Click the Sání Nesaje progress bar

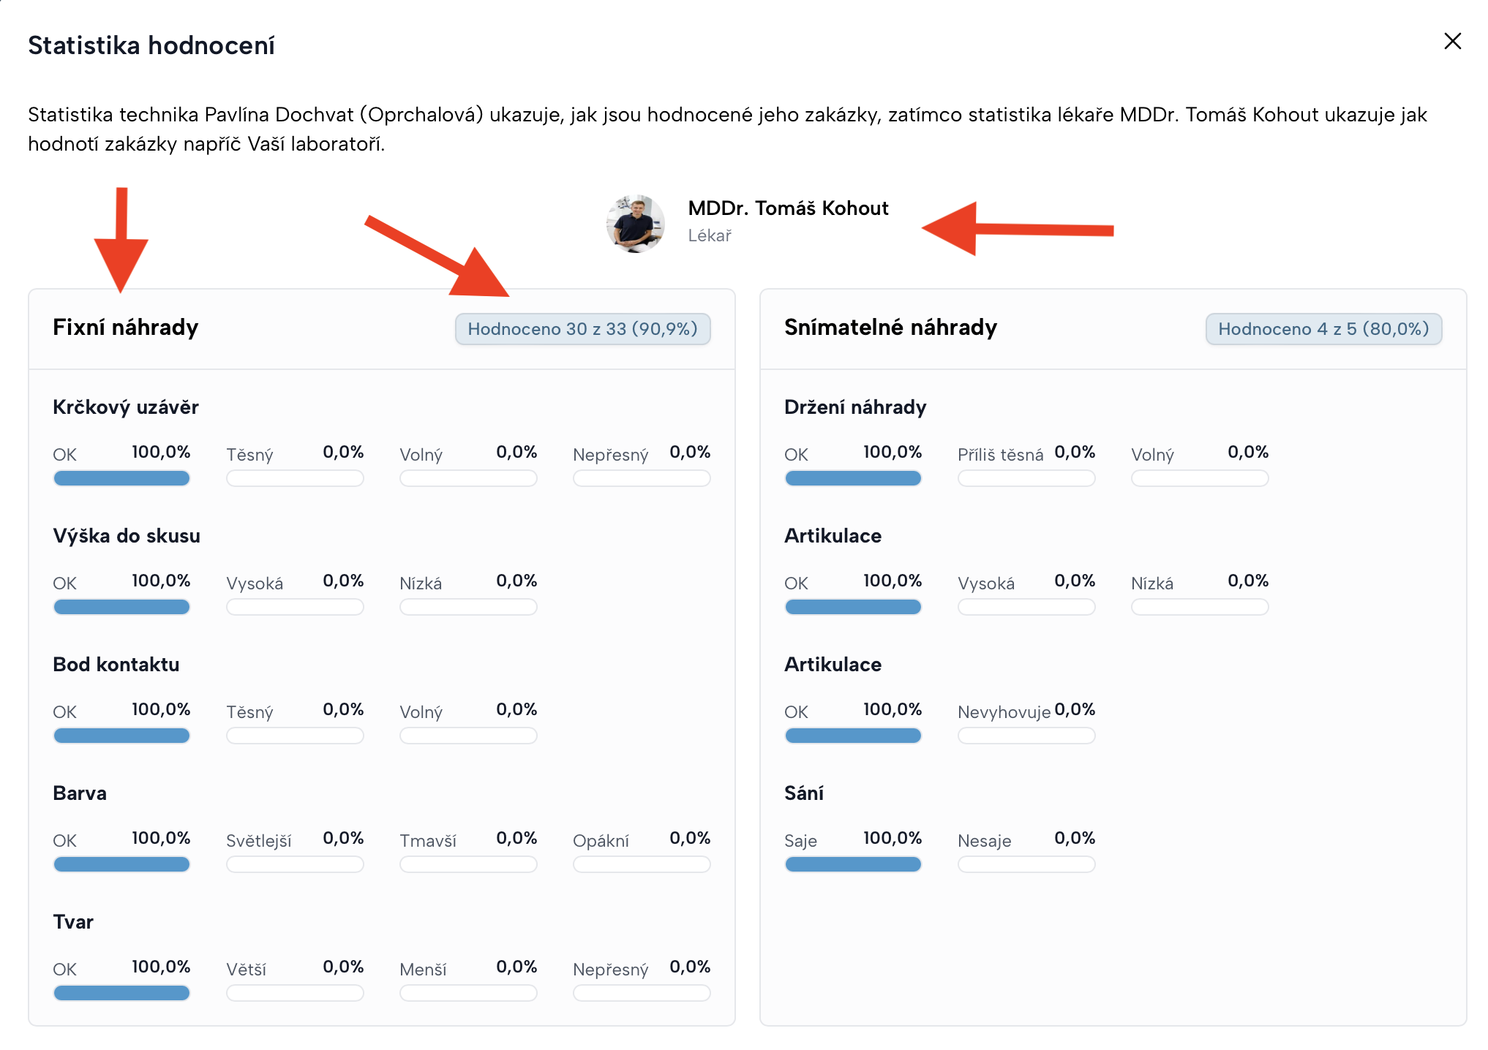click(x=1026, y=864)
